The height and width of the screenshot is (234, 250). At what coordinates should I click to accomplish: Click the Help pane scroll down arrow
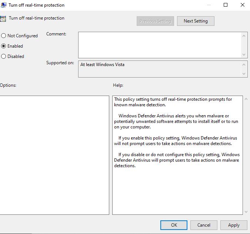246,211
